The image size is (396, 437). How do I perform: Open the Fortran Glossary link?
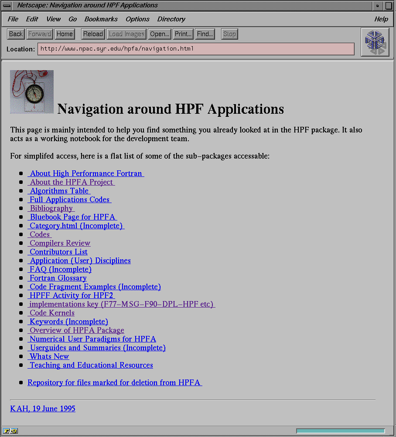click(x=57, y=278)
